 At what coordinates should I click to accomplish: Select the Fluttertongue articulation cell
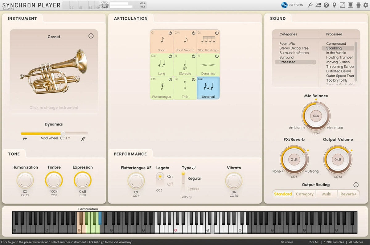(x=162, y=88)
